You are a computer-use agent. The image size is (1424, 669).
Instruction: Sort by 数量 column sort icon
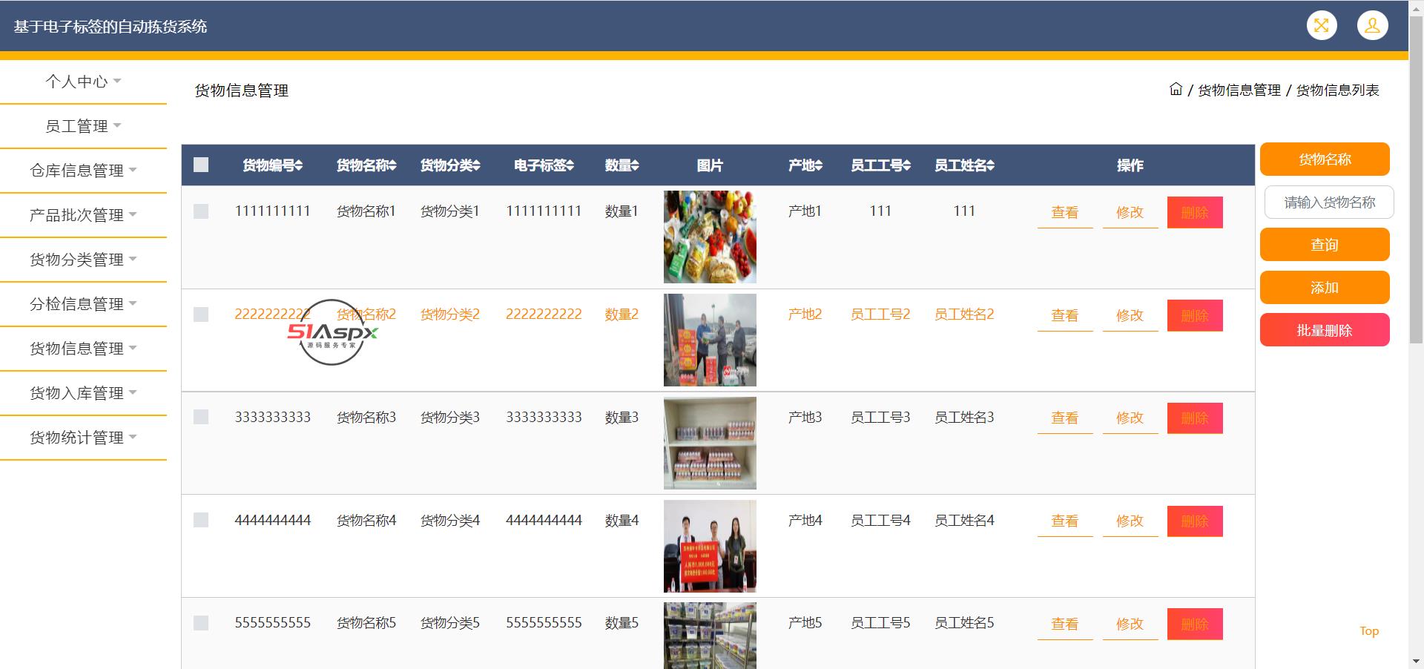(635, 165)
